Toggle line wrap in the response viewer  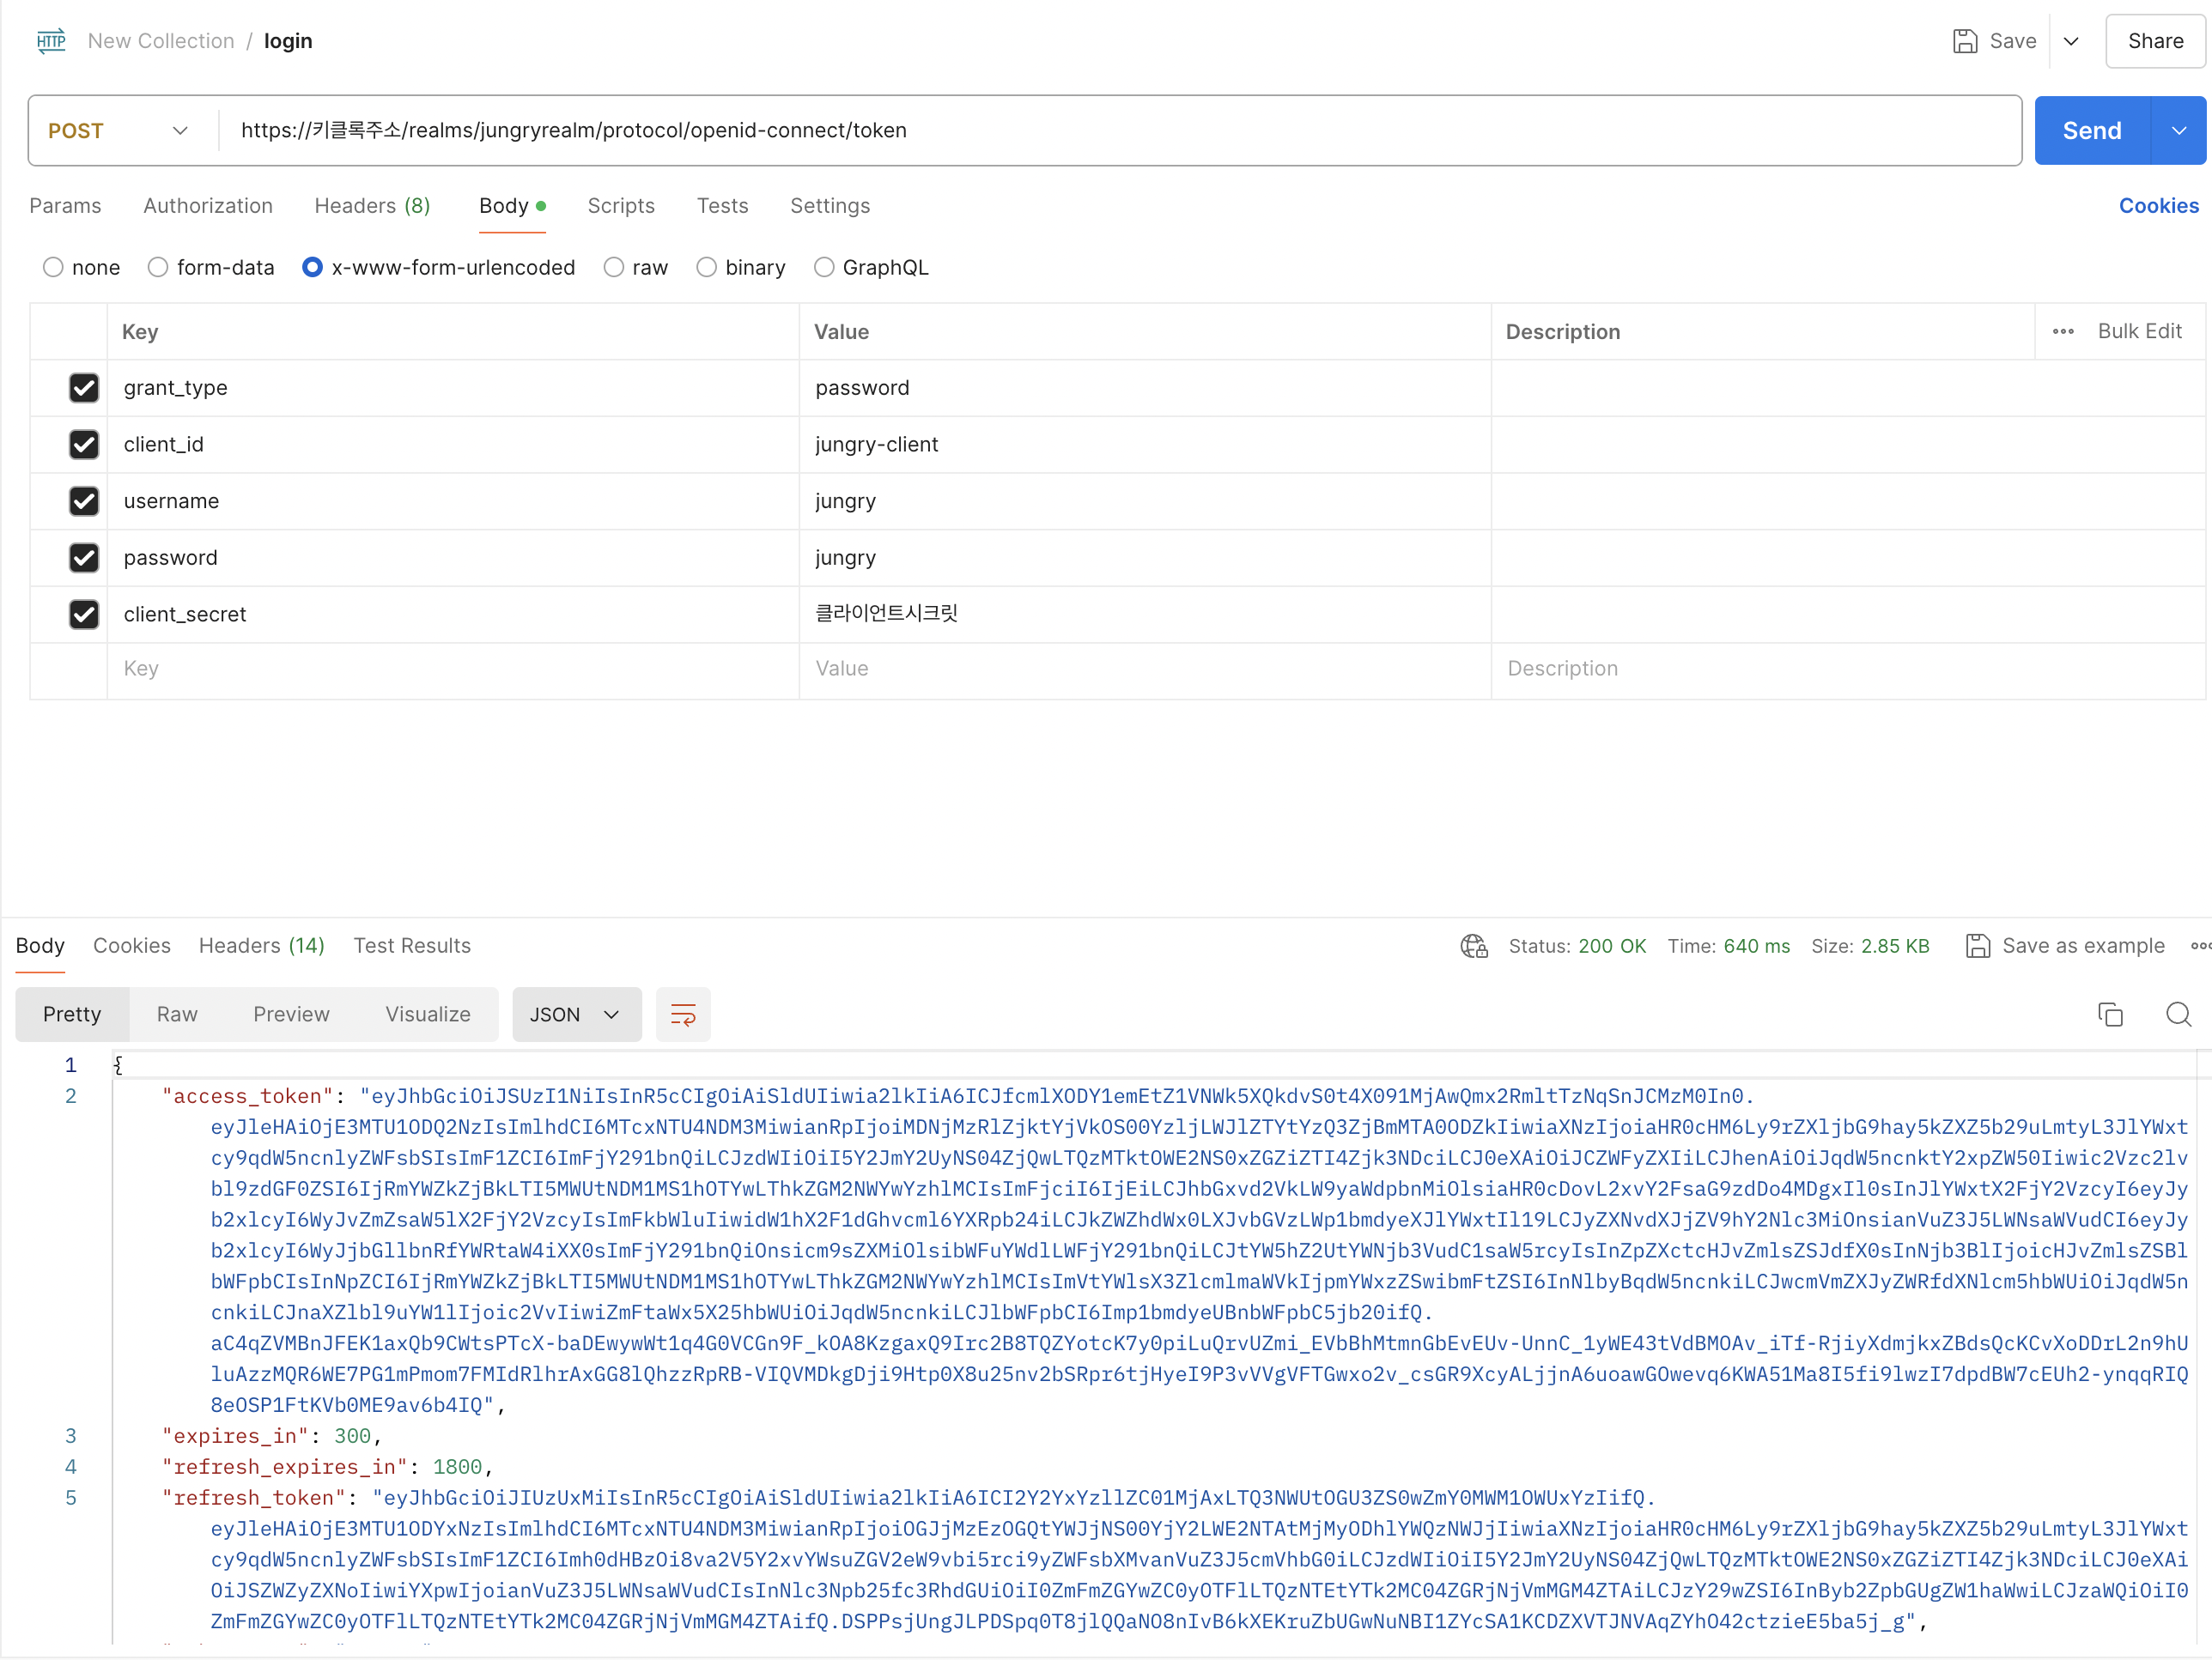[x=683, y=1015]
